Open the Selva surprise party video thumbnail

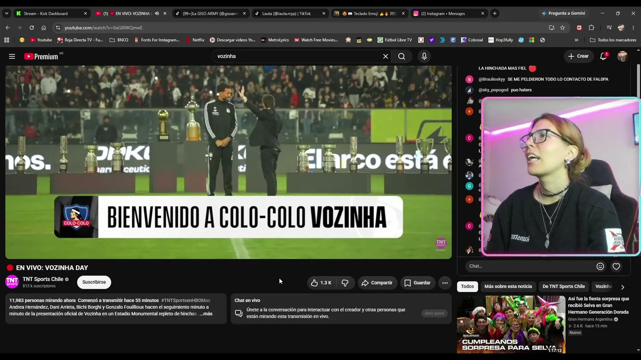click(x=511, y=324)
